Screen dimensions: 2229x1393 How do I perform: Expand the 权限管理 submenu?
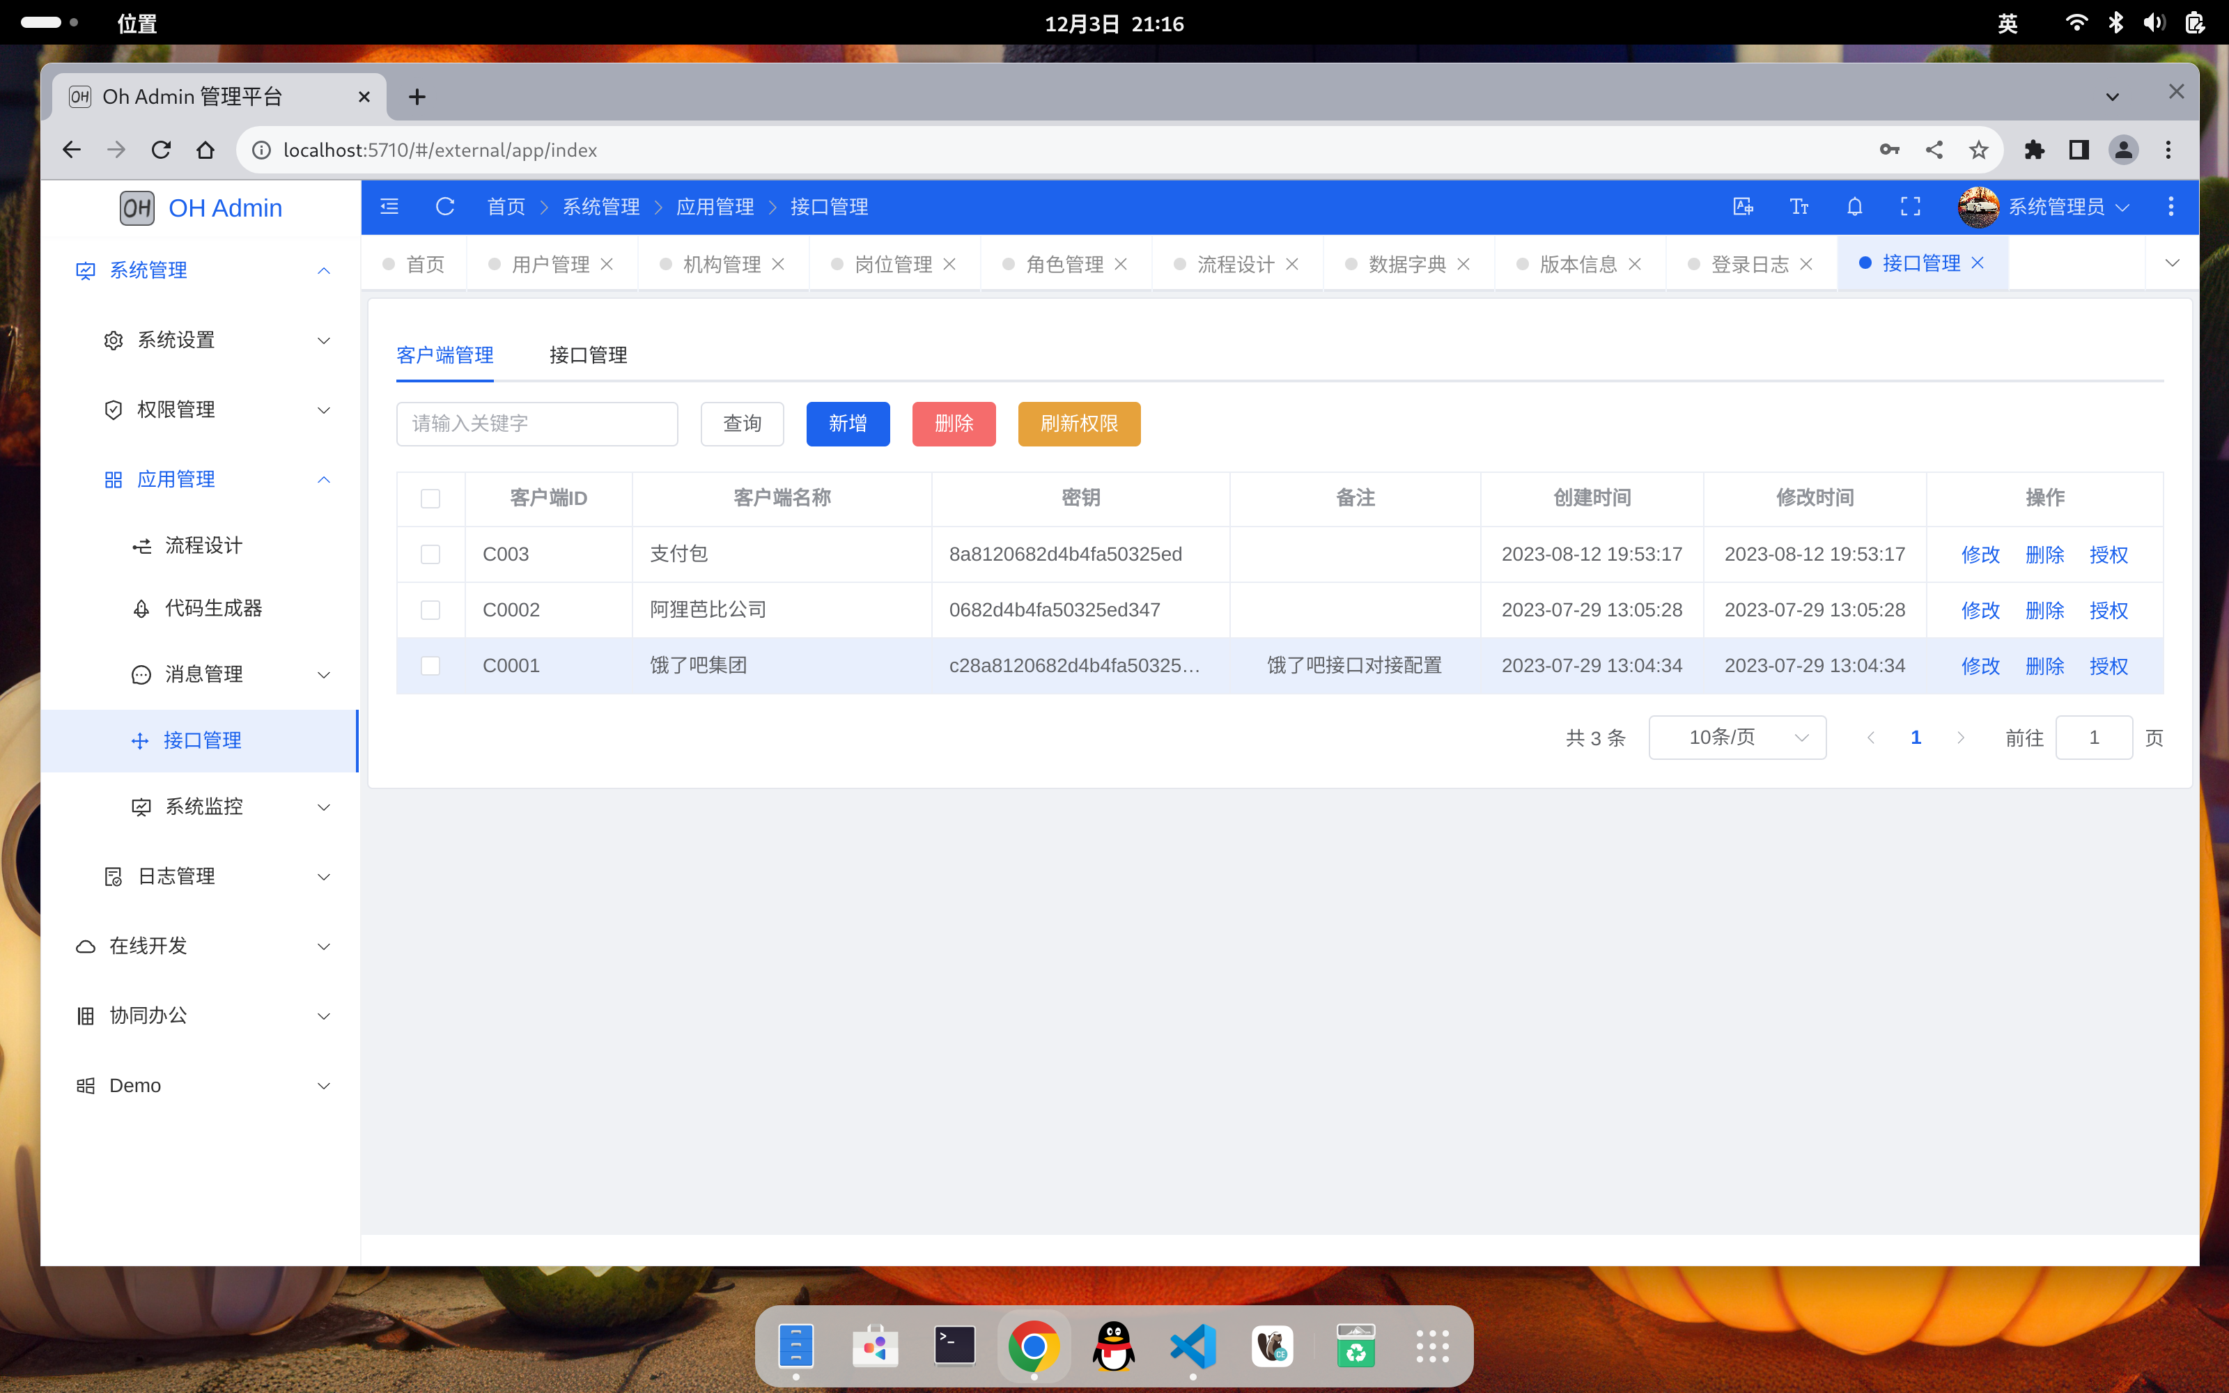tap(200, 410)
